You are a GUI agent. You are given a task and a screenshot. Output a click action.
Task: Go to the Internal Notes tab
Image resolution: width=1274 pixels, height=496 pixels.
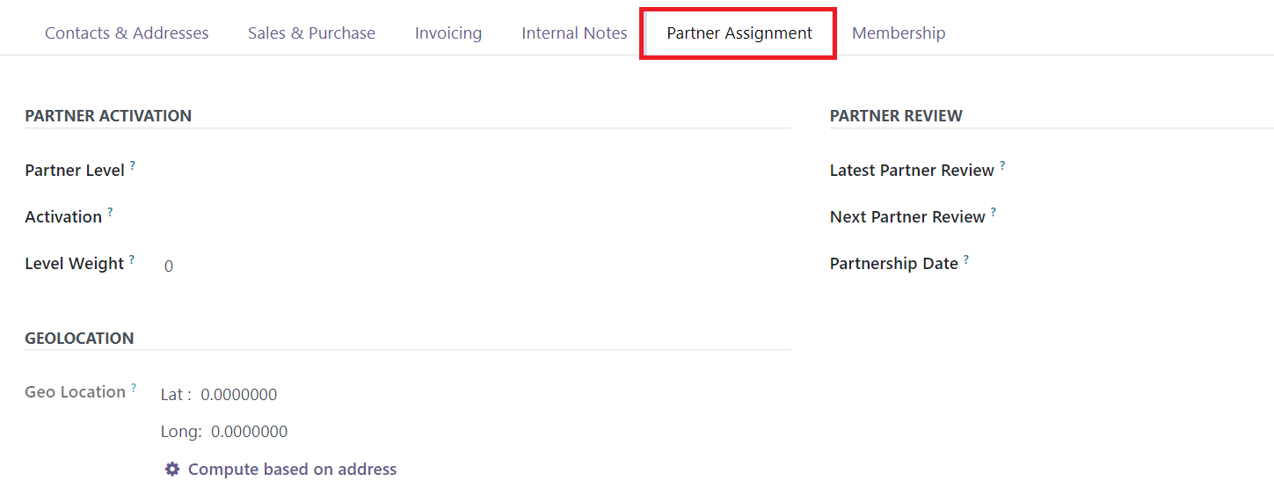pos(574,33)
